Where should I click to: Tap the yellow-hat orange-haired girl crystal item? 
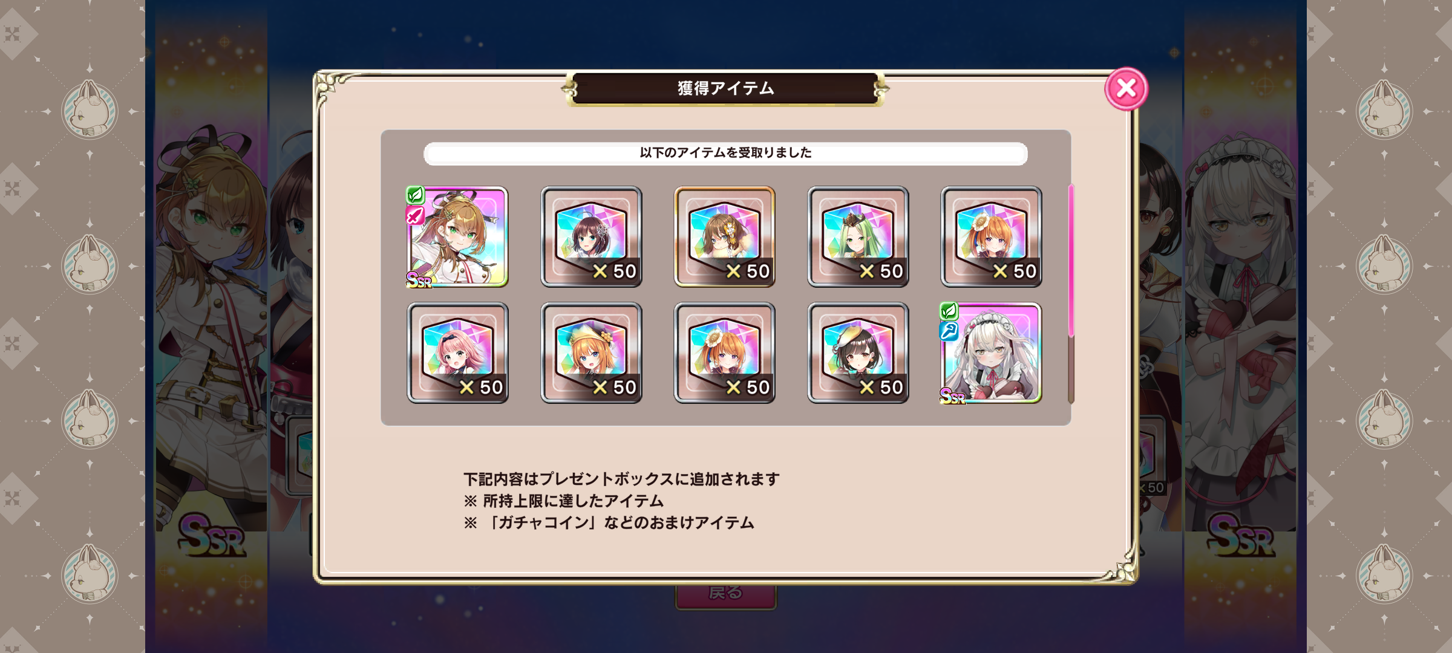(591, 353)
